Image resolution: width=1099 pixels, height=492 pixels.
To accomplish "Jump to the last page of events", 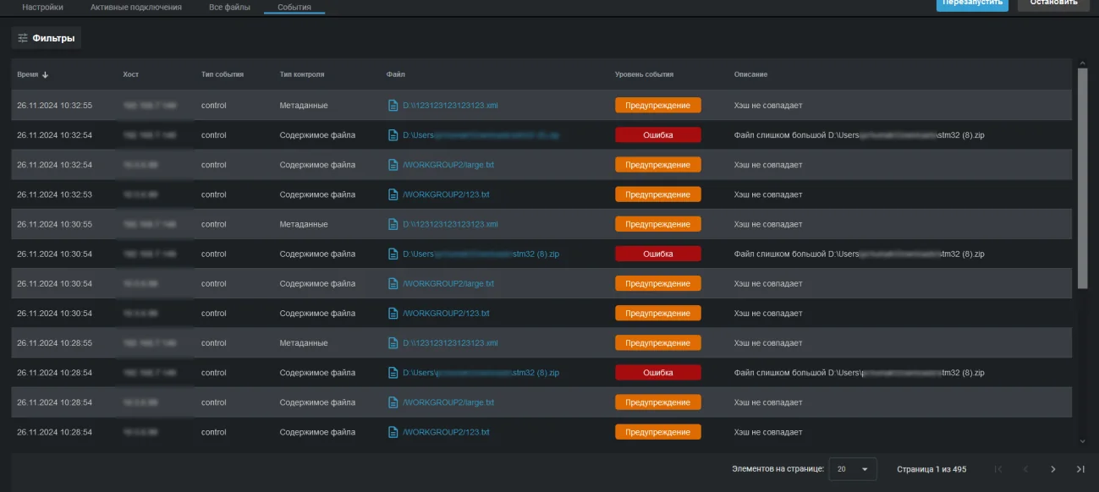I will pyautogui.click(x=1080, y=469).
